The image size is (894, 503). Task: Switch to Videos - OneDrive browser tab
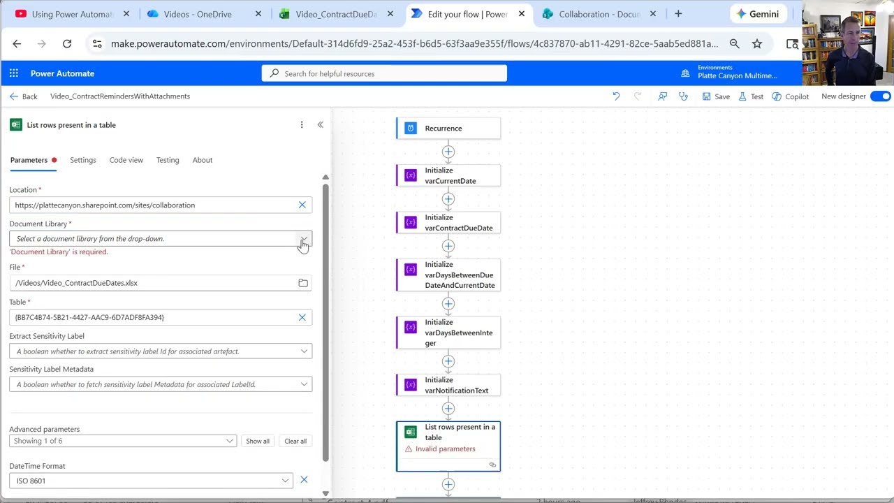(x=204, y=14)
